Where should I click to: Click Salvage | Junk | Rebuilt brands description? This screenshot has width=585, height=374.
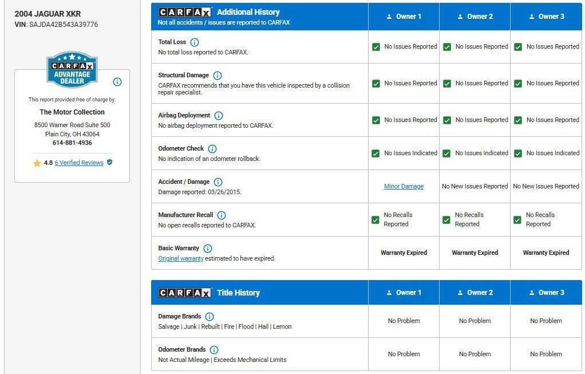point(225,326)
